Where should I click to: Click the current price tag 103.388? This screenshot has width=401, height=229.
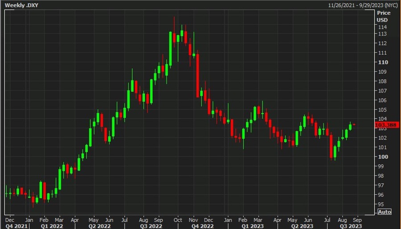(387, 125)
